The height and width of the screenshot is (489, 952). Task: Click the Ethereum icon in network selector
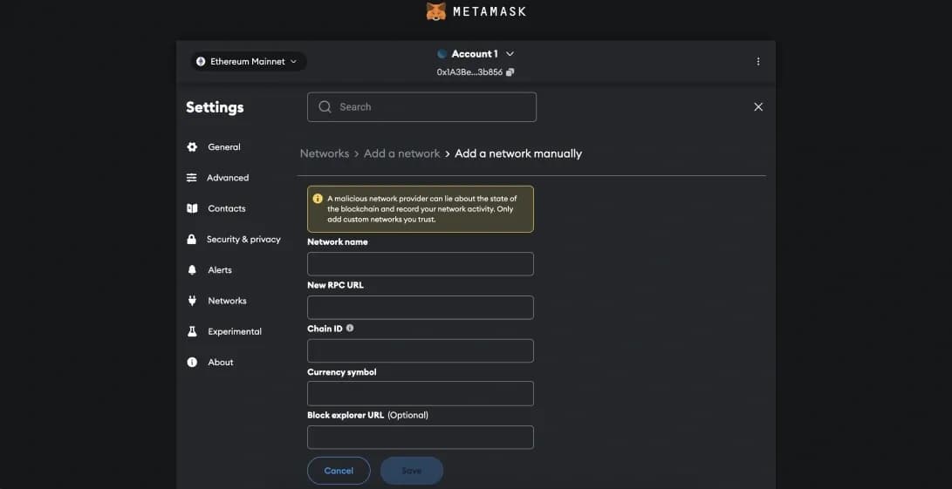201,61
